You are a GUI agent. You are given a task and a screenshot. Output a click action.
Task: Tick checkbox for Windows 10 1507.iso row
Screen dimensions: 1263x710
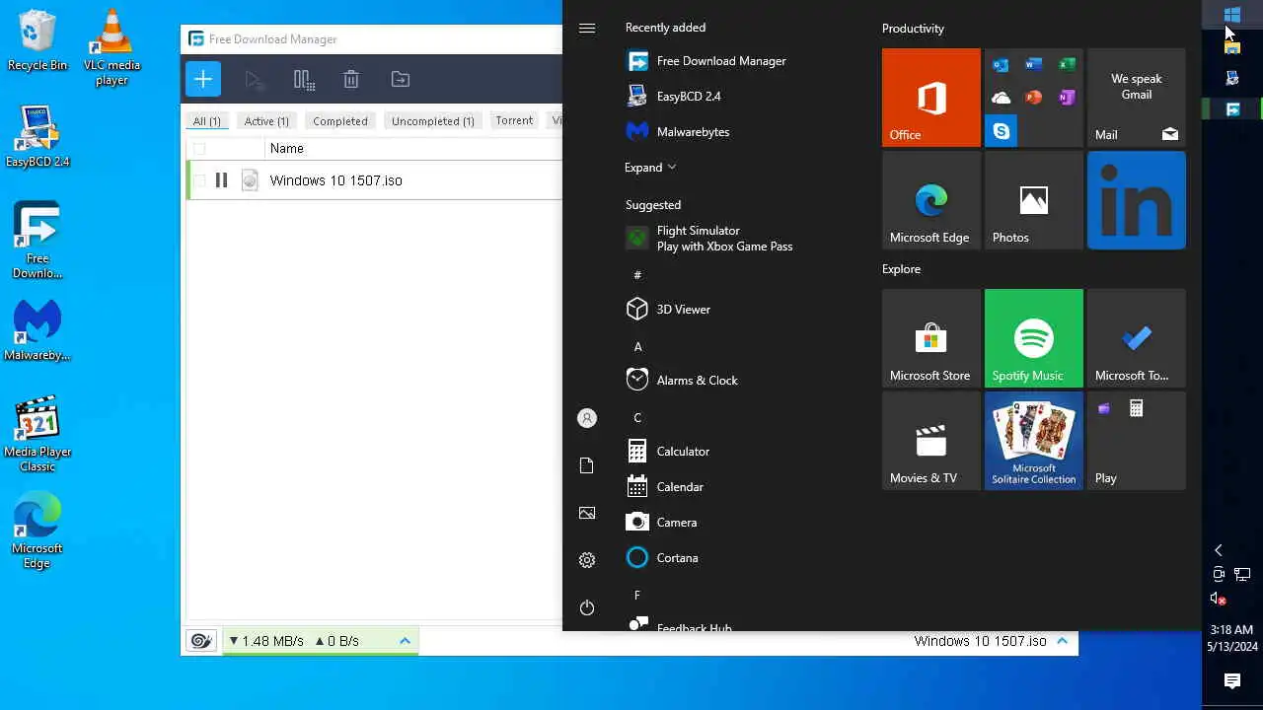coord(199,180)
